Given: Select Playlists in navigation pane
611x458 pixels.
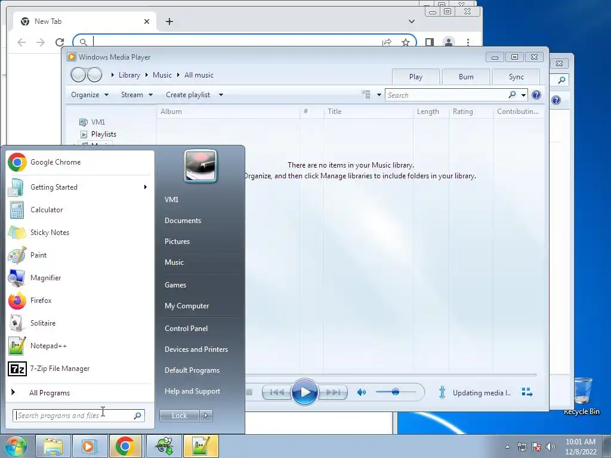Looking at the screenshot, I should 104,134.
